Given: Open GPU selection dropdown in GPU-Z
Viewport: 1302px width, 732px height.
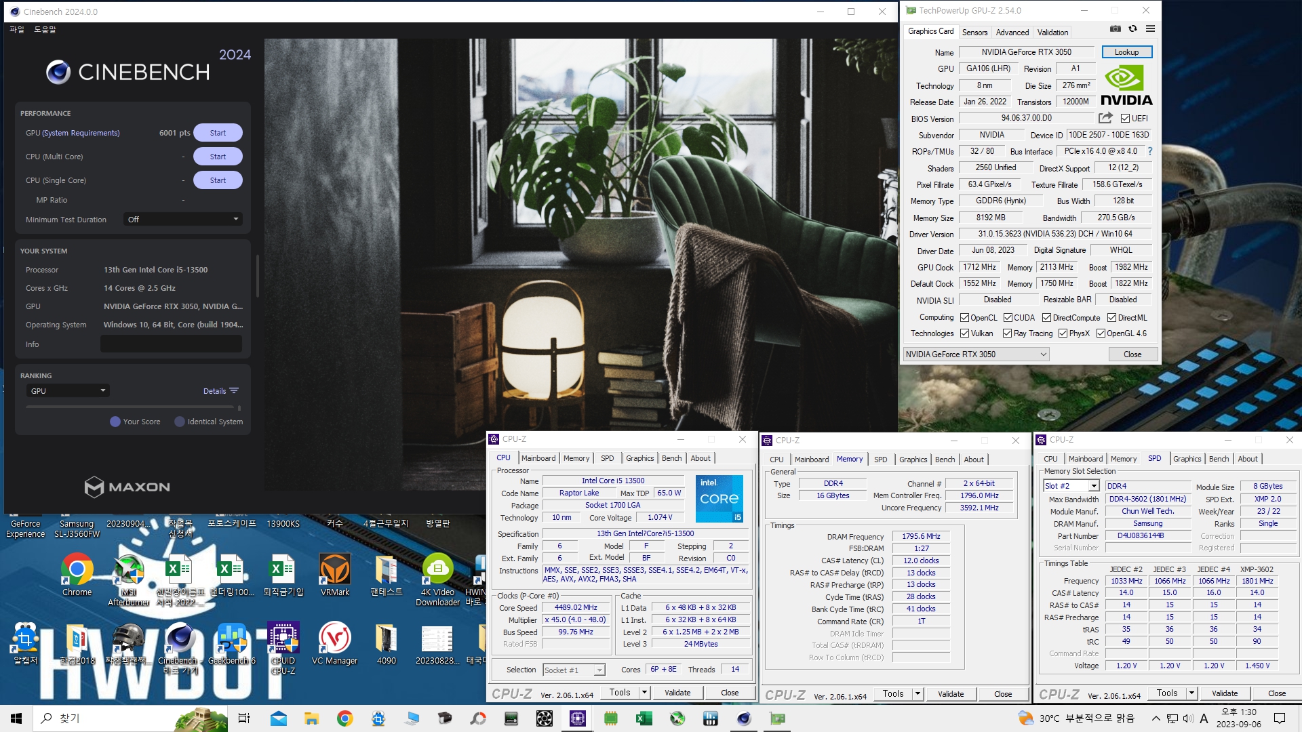Looking at the screenshot, I should pyautogui.click(x=976, y=354).
